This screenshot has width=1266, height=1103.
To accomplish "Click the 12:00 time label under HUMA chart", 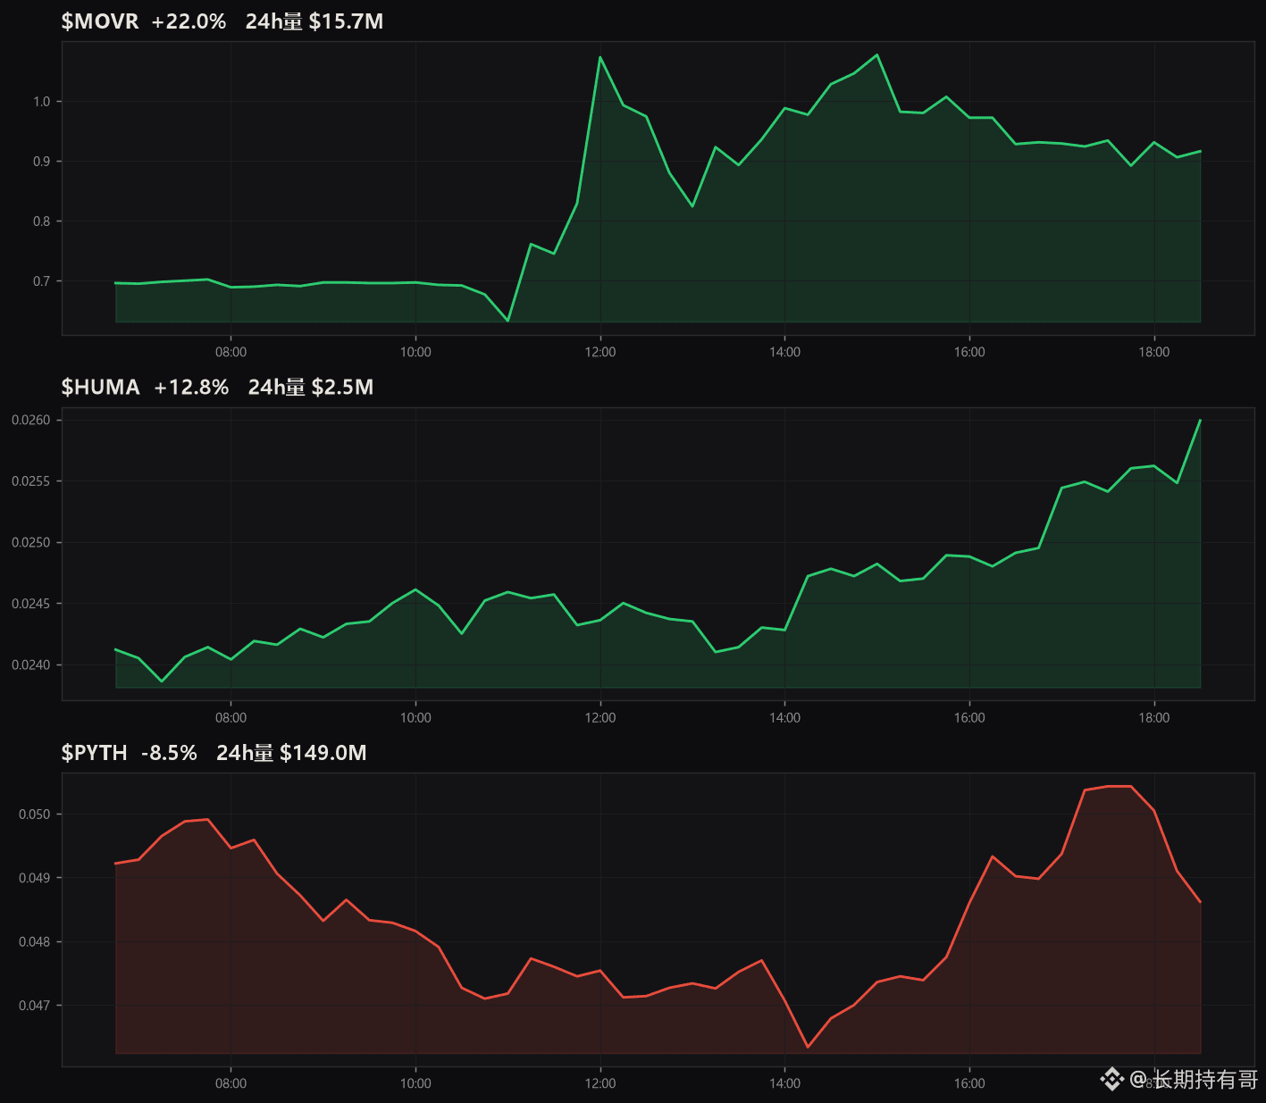I will pos(600,718).
